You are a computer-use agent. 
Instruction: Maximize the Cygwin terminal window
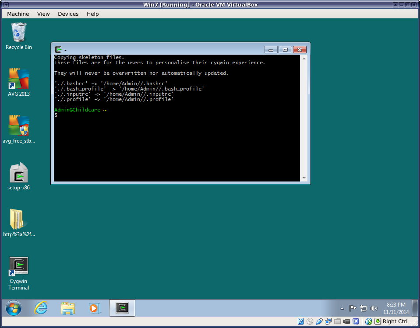pos(285,50)
